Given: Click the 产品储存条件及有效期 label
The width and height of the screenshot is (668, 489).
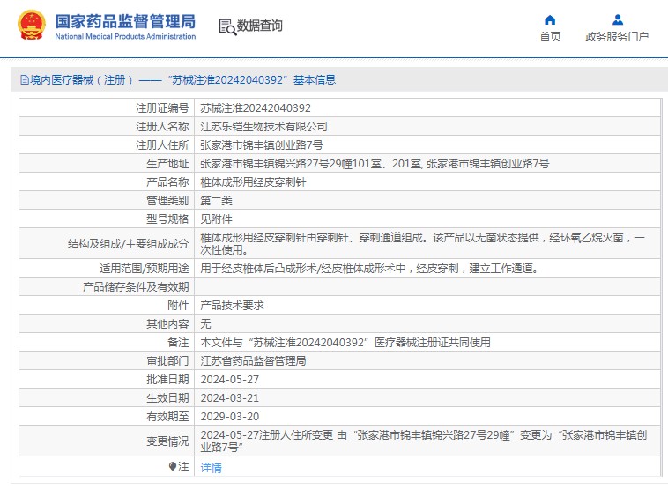Looking at the screenshot, I should coord(136,287).
